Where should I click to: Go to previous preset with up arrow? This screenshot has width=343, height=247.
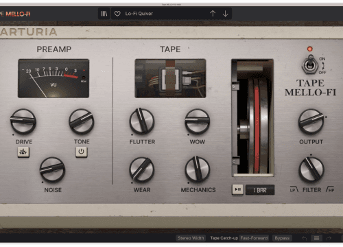click(213, 14)
